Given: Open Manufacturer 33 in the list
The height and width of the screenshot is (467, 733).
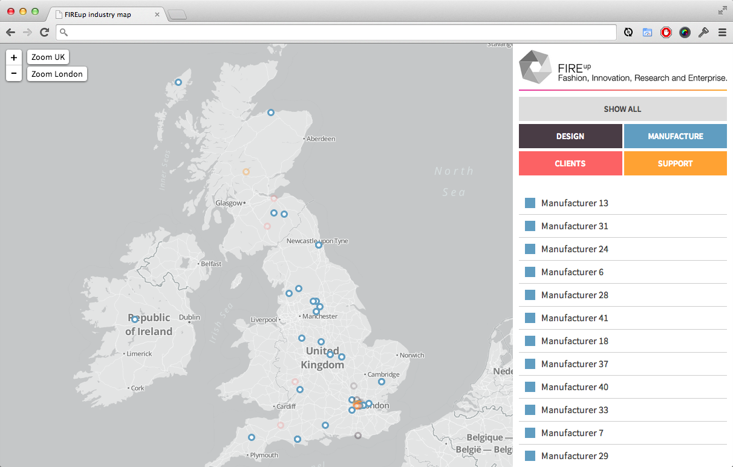Looking at the screenshot, I should click(623, 410).
